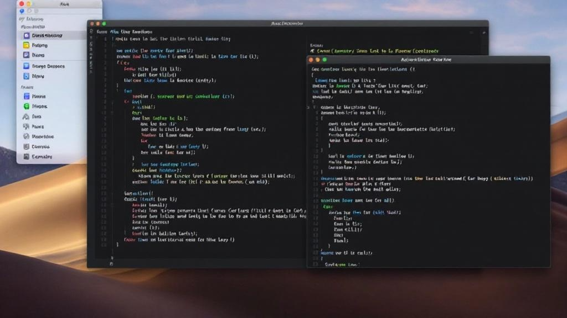Select the green-icon item in the sidebar
This screenshot has height=318, width=567.
(x=53, y=107)
